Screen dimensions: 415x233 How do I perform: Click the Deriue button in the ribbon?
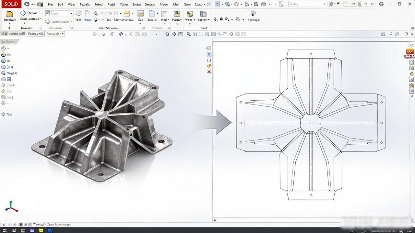[x=29, y=13]
